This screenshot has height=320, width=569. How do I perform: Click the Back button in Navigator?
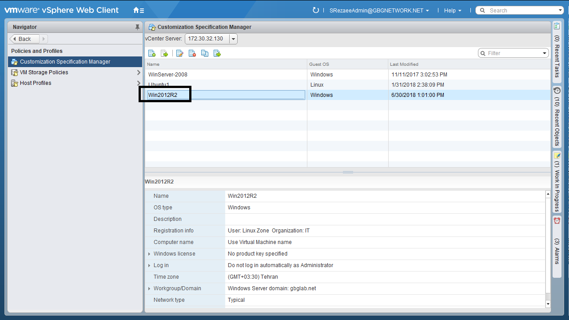[25, 39]
